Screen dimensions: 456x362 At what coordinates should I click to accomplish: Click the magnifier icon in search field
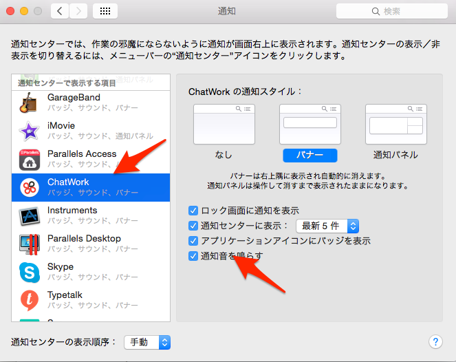[376, 11]
